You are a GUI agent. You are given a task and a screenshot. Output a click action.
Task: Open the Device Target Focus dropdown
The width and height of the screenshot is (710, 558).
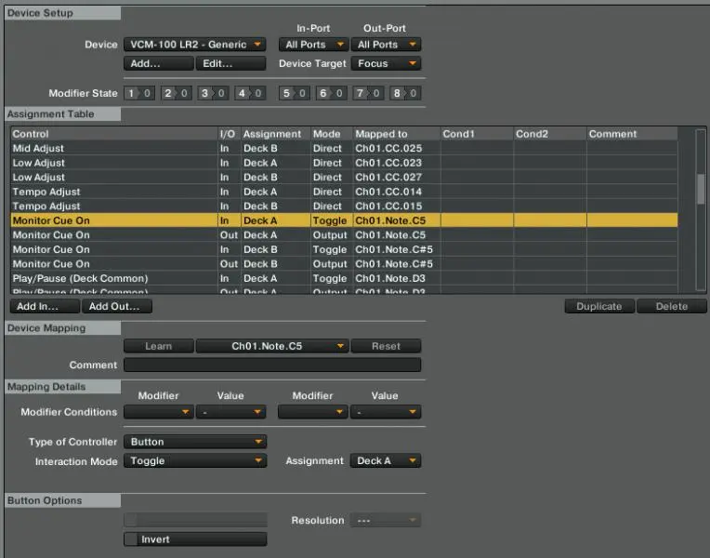[386, 64]
